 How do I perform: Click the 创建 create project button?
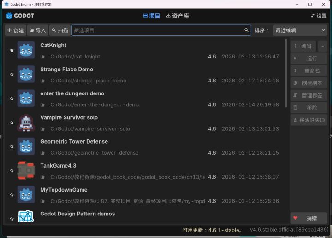pyautogui.click(x=15, y=30)
